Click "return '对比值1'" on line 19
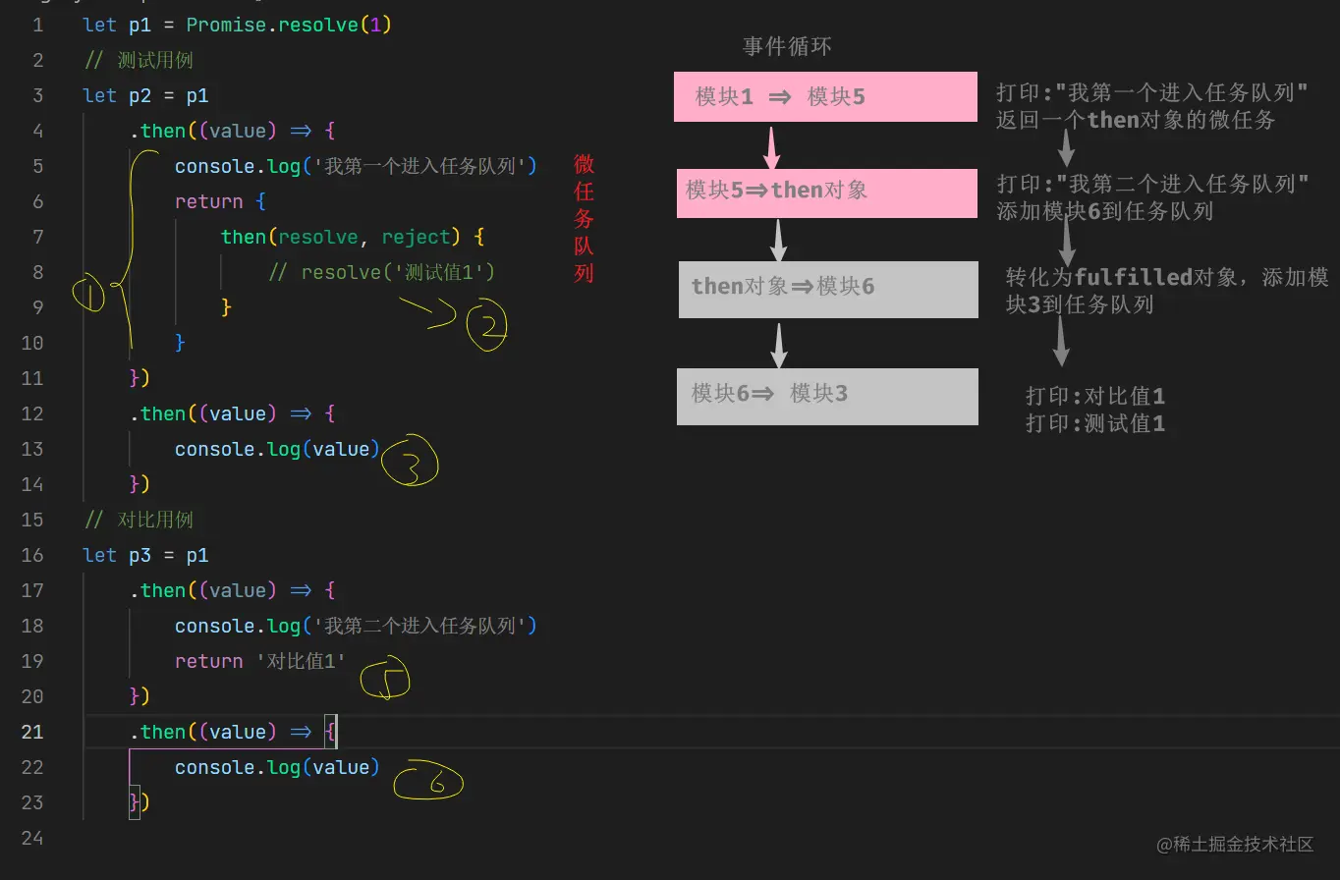The height and width of the screenshot is (880, 1340). point(261,661)
